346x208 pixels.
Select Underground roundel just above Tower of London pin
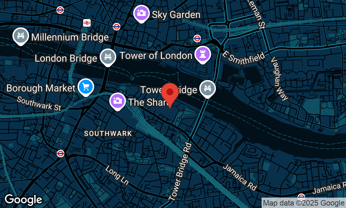197,38
